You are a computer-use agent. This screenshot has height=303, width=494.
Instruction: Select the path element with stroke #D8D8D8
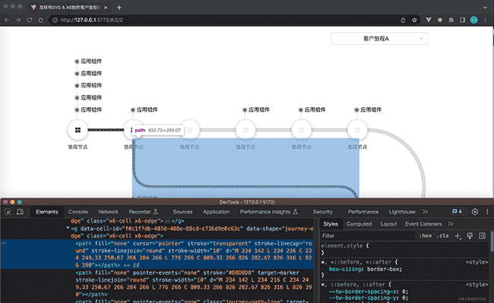193,283
